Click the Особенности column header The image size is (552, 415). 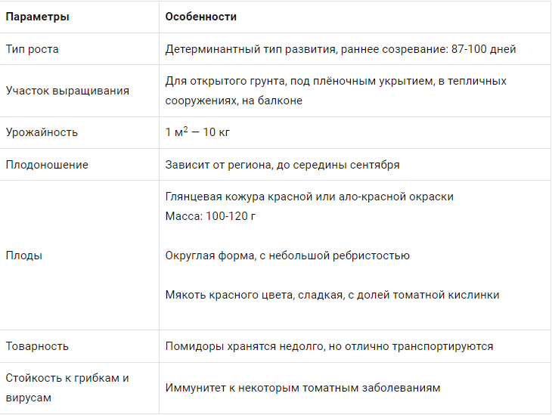[200, 17]
